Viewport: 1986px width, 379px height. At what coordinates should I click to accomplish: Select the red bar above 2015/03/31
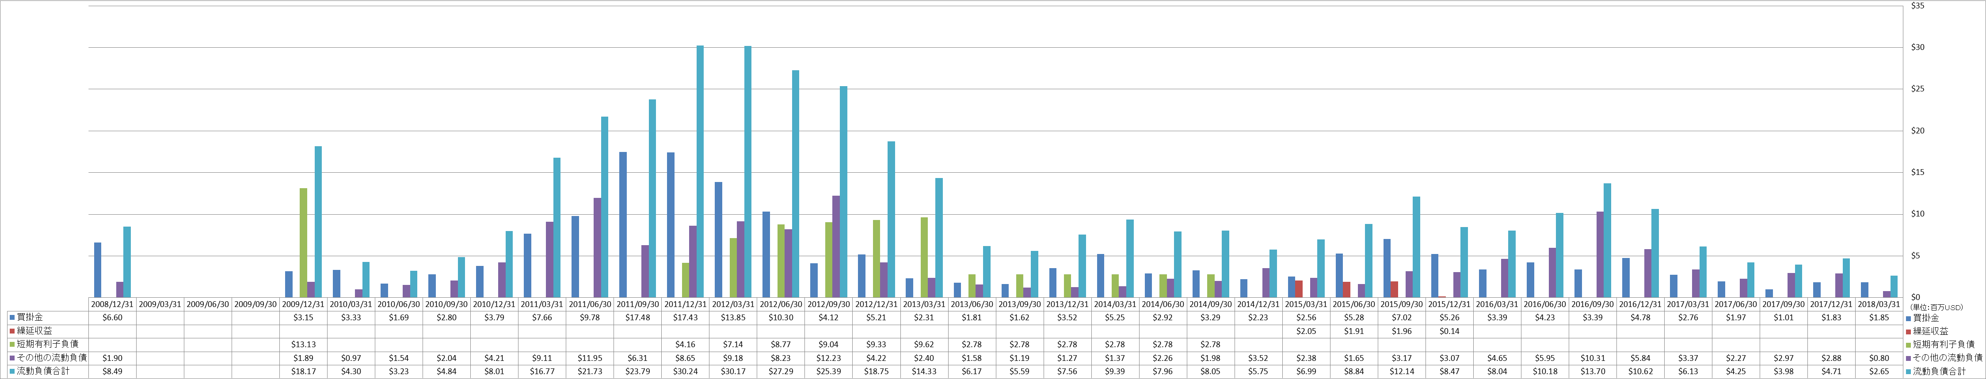pos(1299,289)
